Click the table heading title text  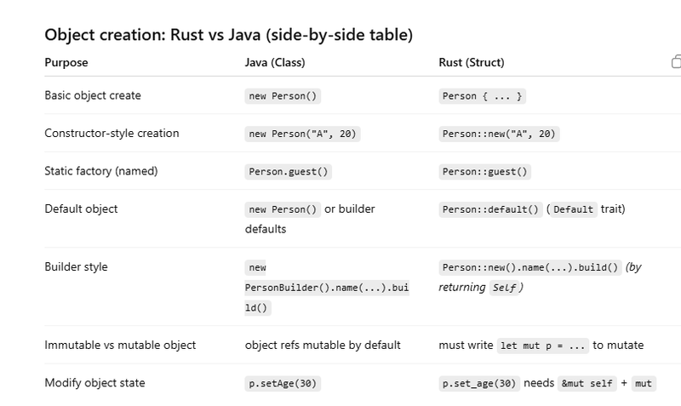(x=228, y=35)
